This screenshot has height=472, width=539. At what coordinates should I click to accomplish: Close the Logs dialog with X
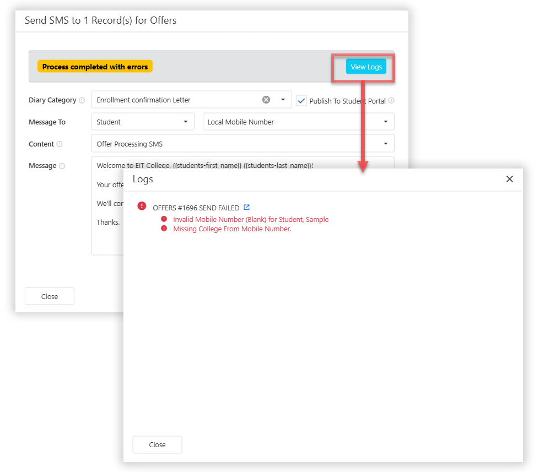point(509,179)
